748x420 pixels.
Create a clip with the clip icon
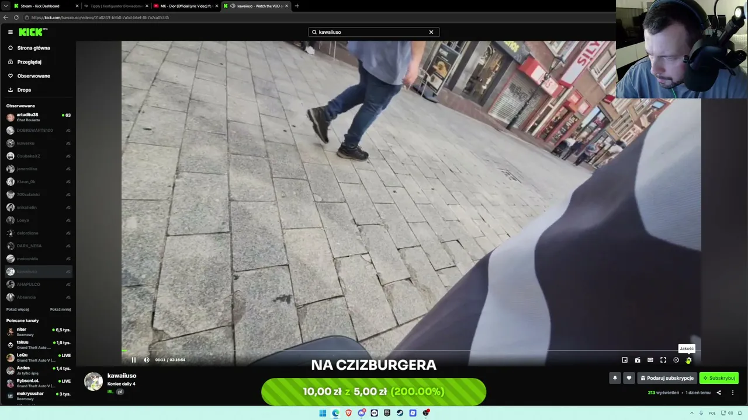pyautogui.click(x=638, y=360)
